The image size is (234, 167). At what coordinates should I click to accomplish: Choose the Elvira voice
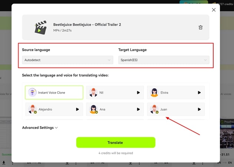(175, 92)
